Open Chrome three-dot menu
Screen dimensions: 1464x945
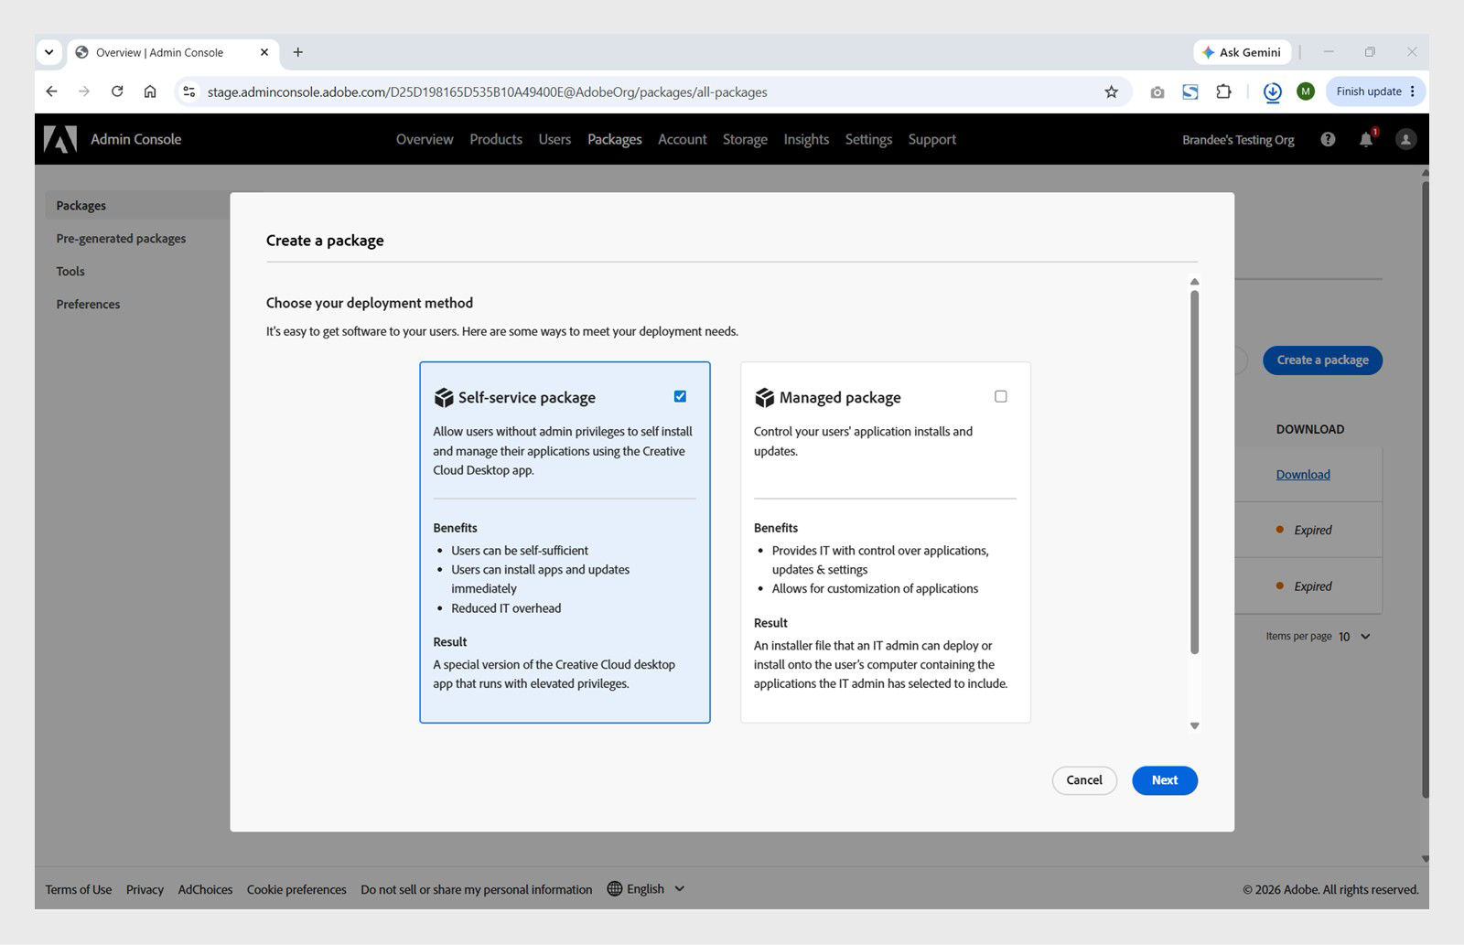(1413, 91)
